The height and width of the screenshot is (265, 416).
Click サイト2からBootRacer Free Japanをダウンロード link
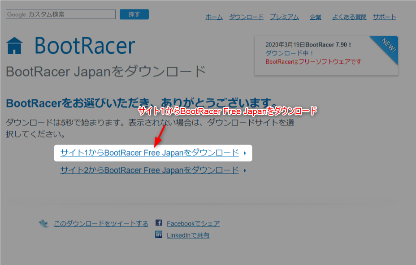150,170
